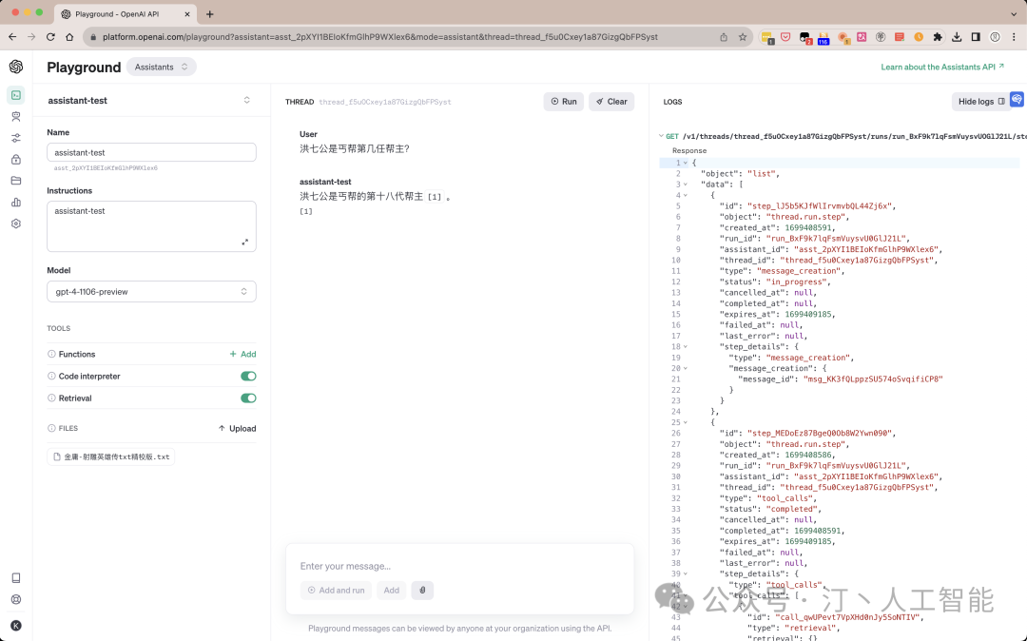Open the assistant-test assistant selector
The image size is (1027, 641).
pos(246,100)
